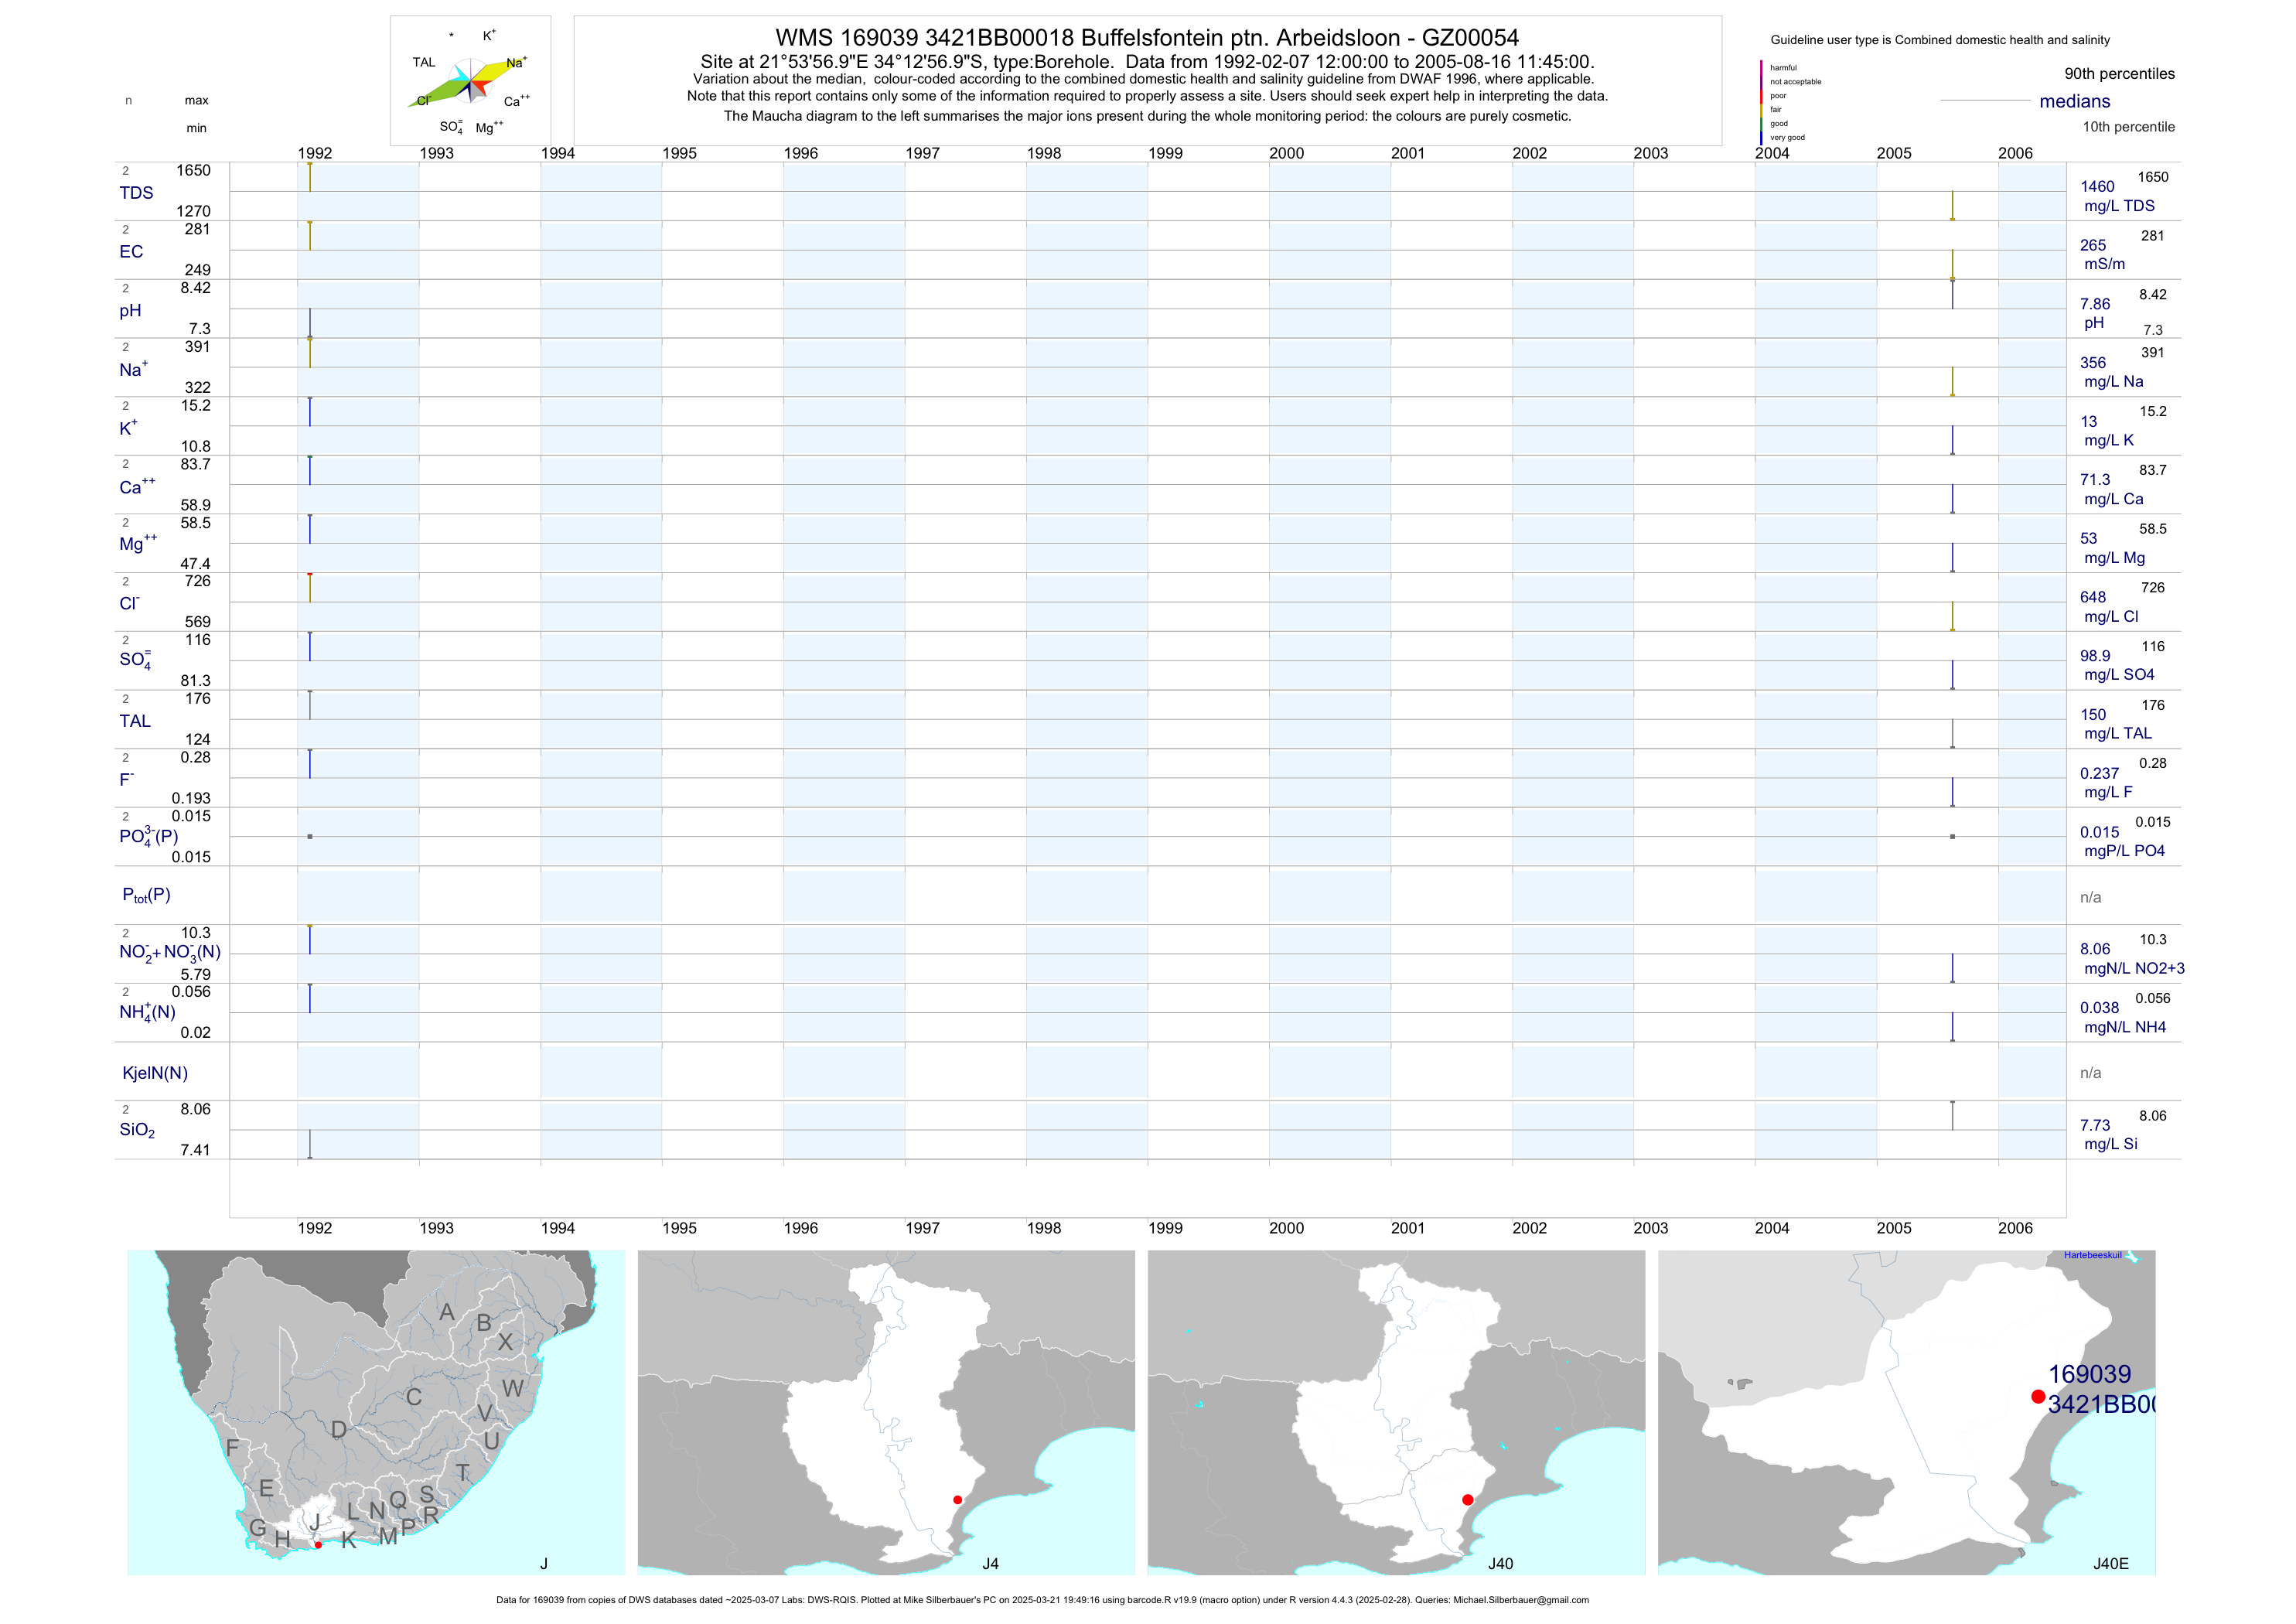Click the PO4 2005 data point square

tap(1952, 836)
